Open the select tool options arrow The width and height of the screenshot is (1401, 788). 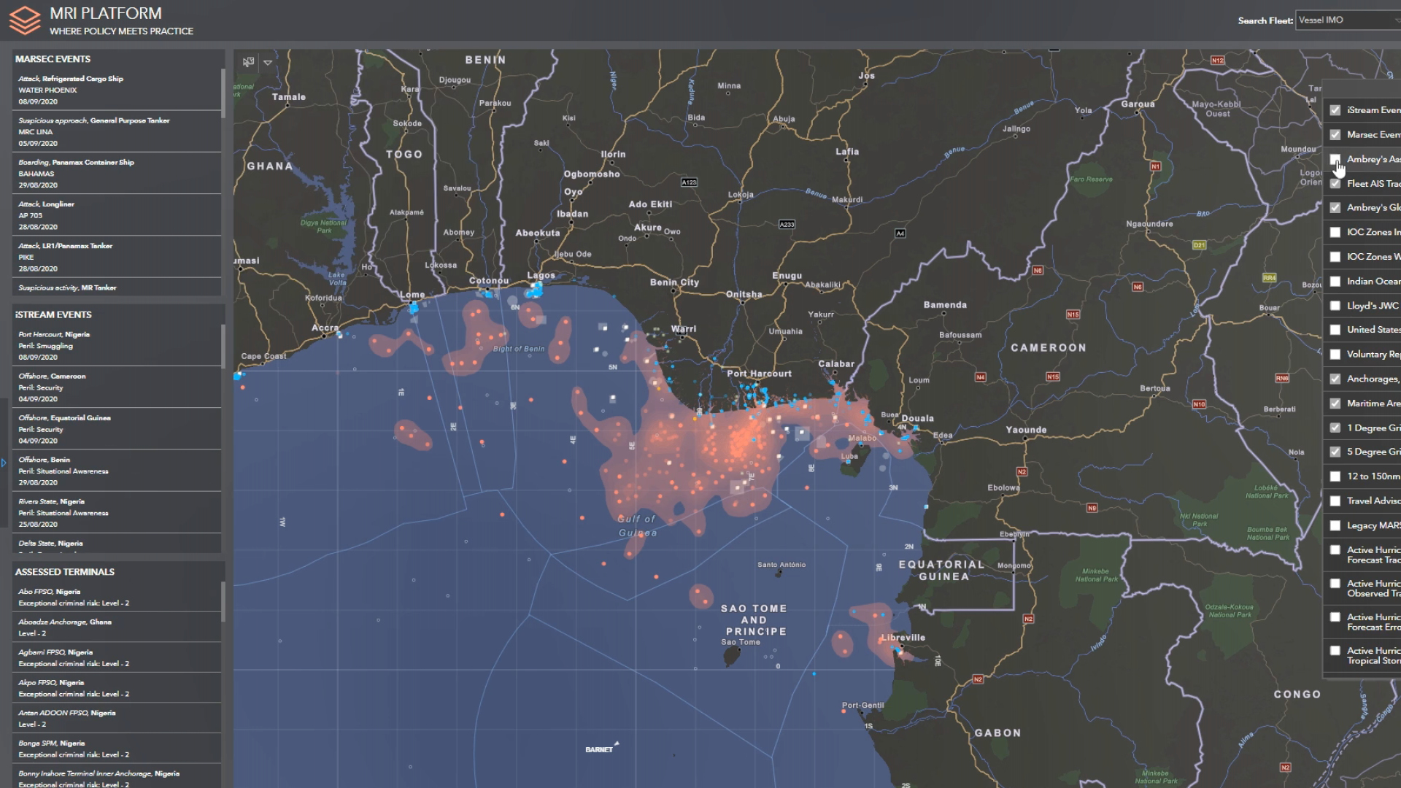pyautogui.click(x=268, y=63)
